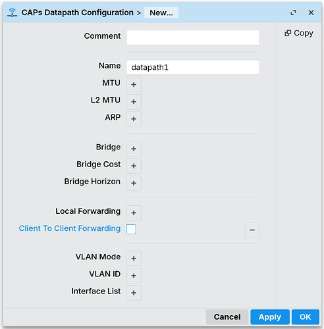This screenshot has height=329, width=324.
Task: Apply the datapath configuration
Action: point(270,317)
